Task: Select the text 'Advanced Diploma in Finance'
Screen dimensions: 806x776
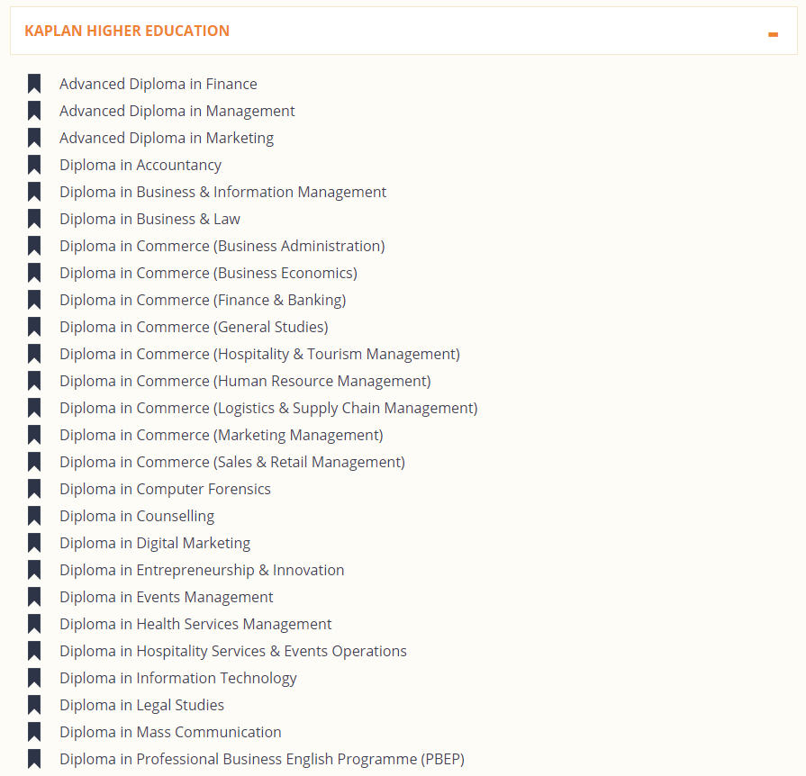Action: [x=158, y=84]
